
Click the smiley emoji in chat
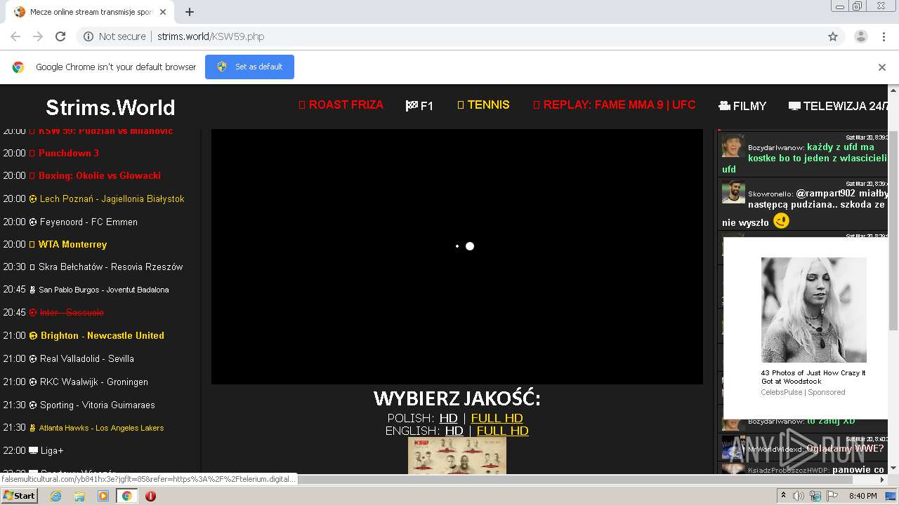[x=781, y=221]
